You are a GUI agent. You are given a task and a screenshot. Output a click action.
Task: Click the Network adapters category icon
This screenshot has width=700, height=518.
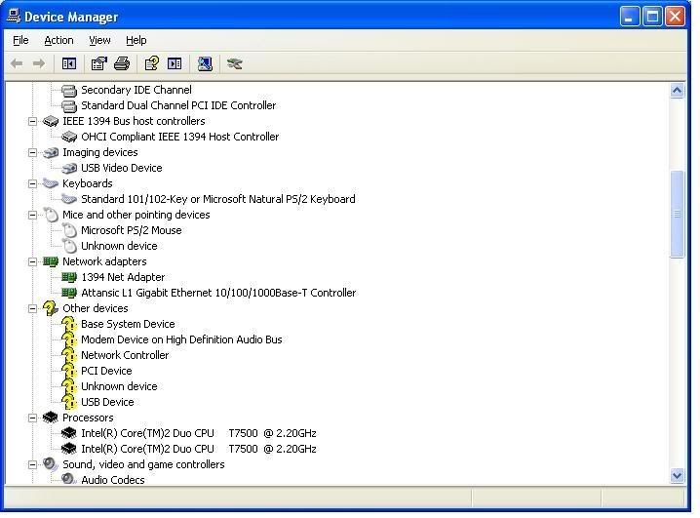pos(51,261)
